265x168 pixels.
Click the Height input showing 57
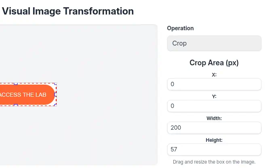point(214,149)
